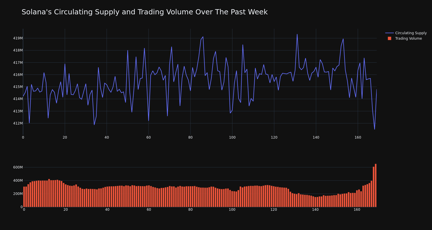
Task: Click the 200M volume axis label
Action: point(18,194)
